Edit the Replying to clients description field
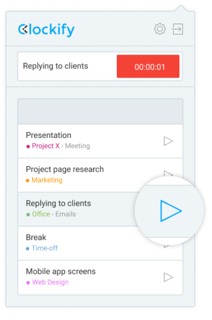 click(67, 66)
